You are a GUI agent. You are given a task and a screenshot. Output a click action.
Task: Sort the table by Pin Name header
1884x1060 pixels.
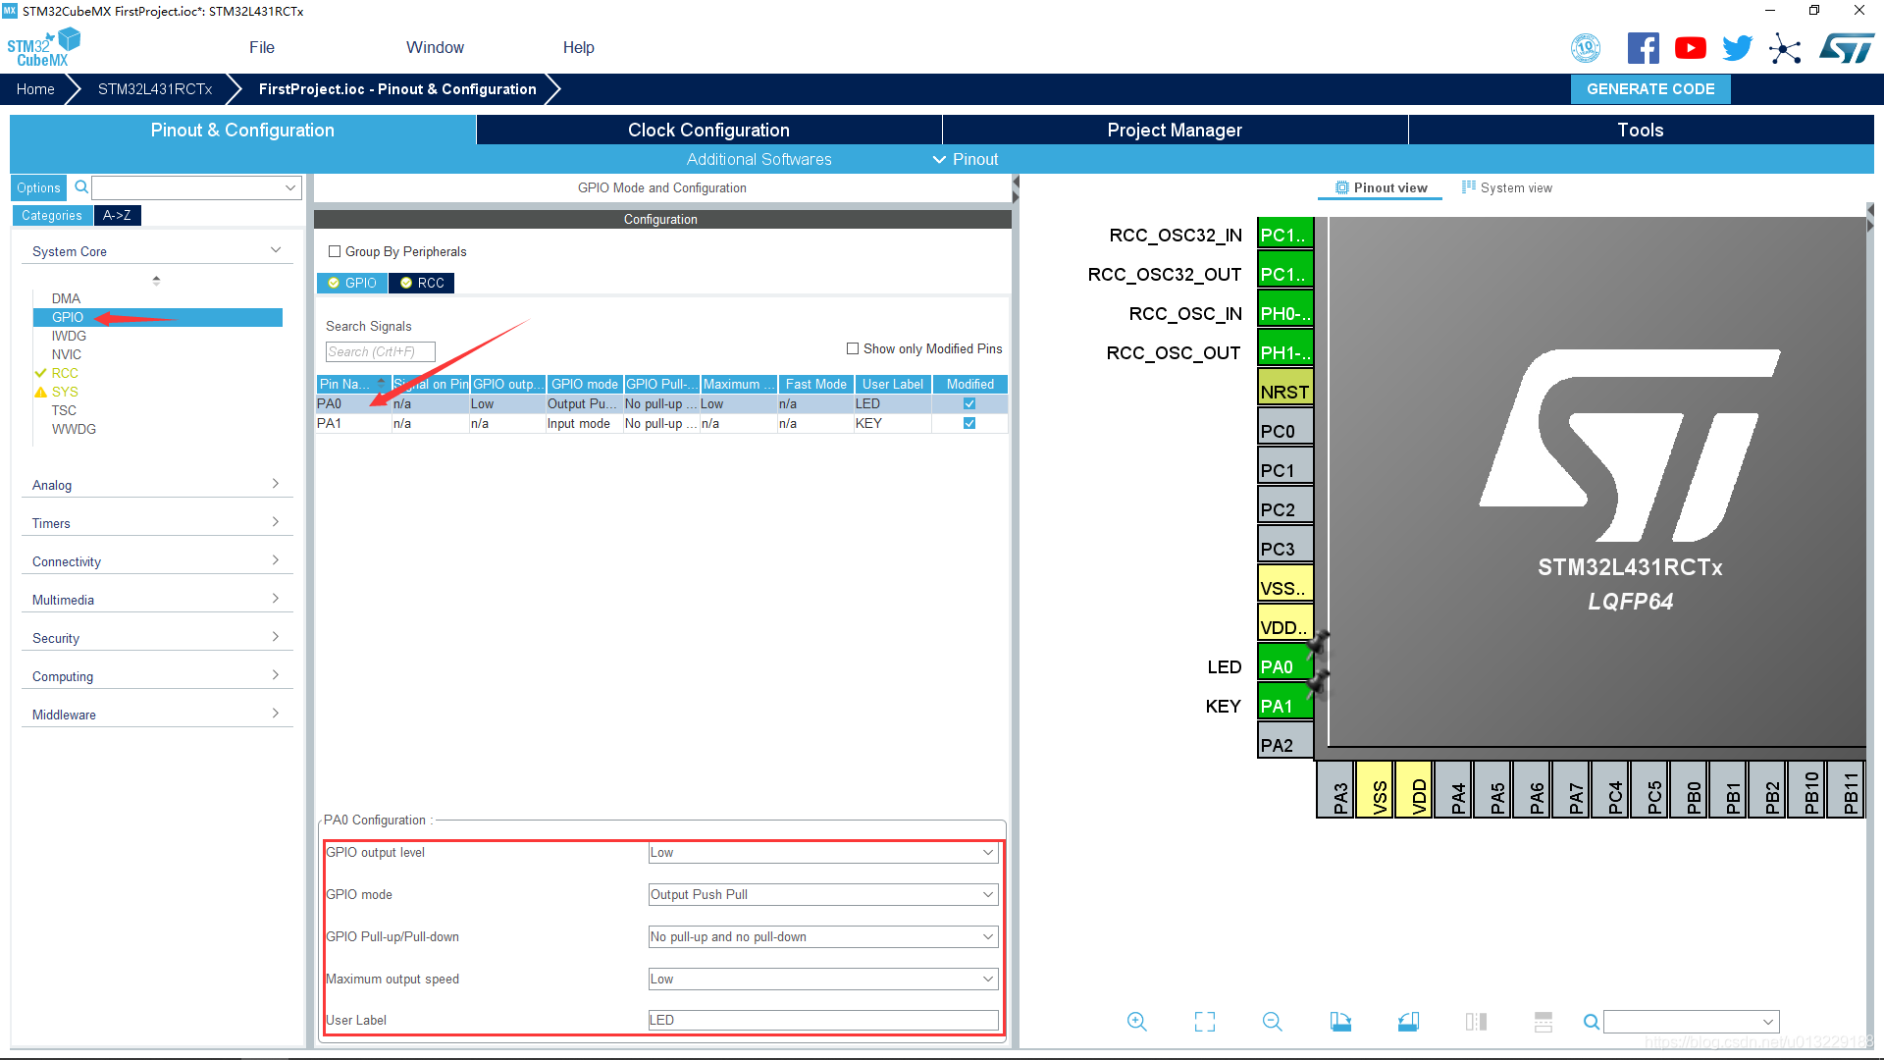coord(353,384)
